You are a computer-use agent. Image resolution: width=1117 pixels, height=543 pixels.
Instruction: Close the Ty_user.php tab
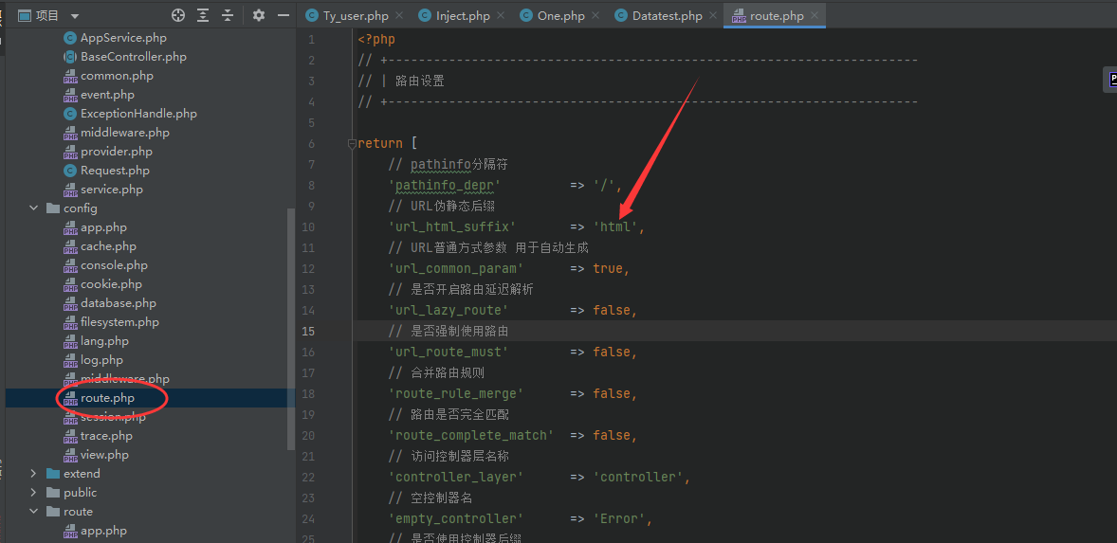pyautogui.click(x=397, y=16)
